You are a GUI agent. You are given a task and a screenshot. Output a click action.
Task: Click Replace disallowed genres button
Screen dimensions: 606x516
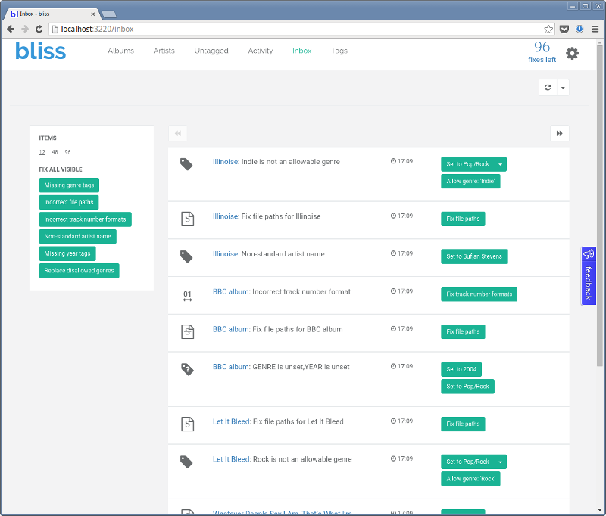click(x=80, y=271)
